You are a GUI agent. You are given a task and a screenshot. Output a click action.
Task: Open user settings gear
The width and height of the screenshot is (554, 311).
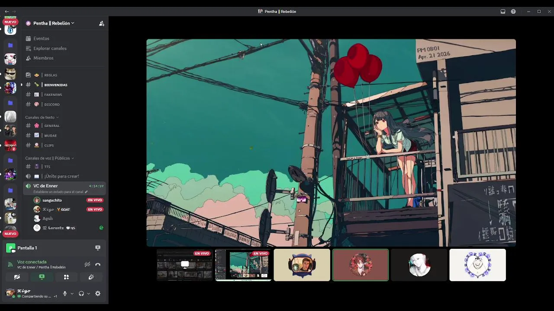tap(98, 294)
